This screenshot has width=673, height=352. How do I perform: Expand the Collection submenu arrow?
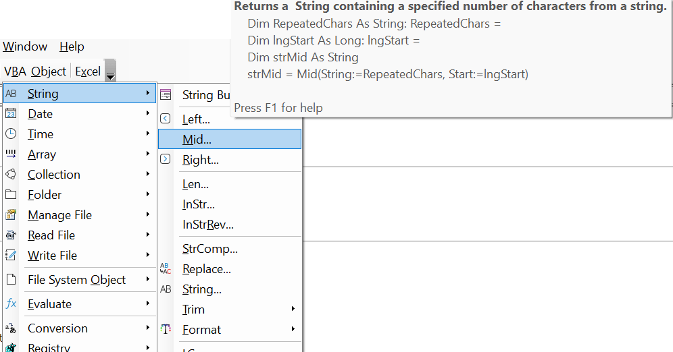(x=148, y=173)
